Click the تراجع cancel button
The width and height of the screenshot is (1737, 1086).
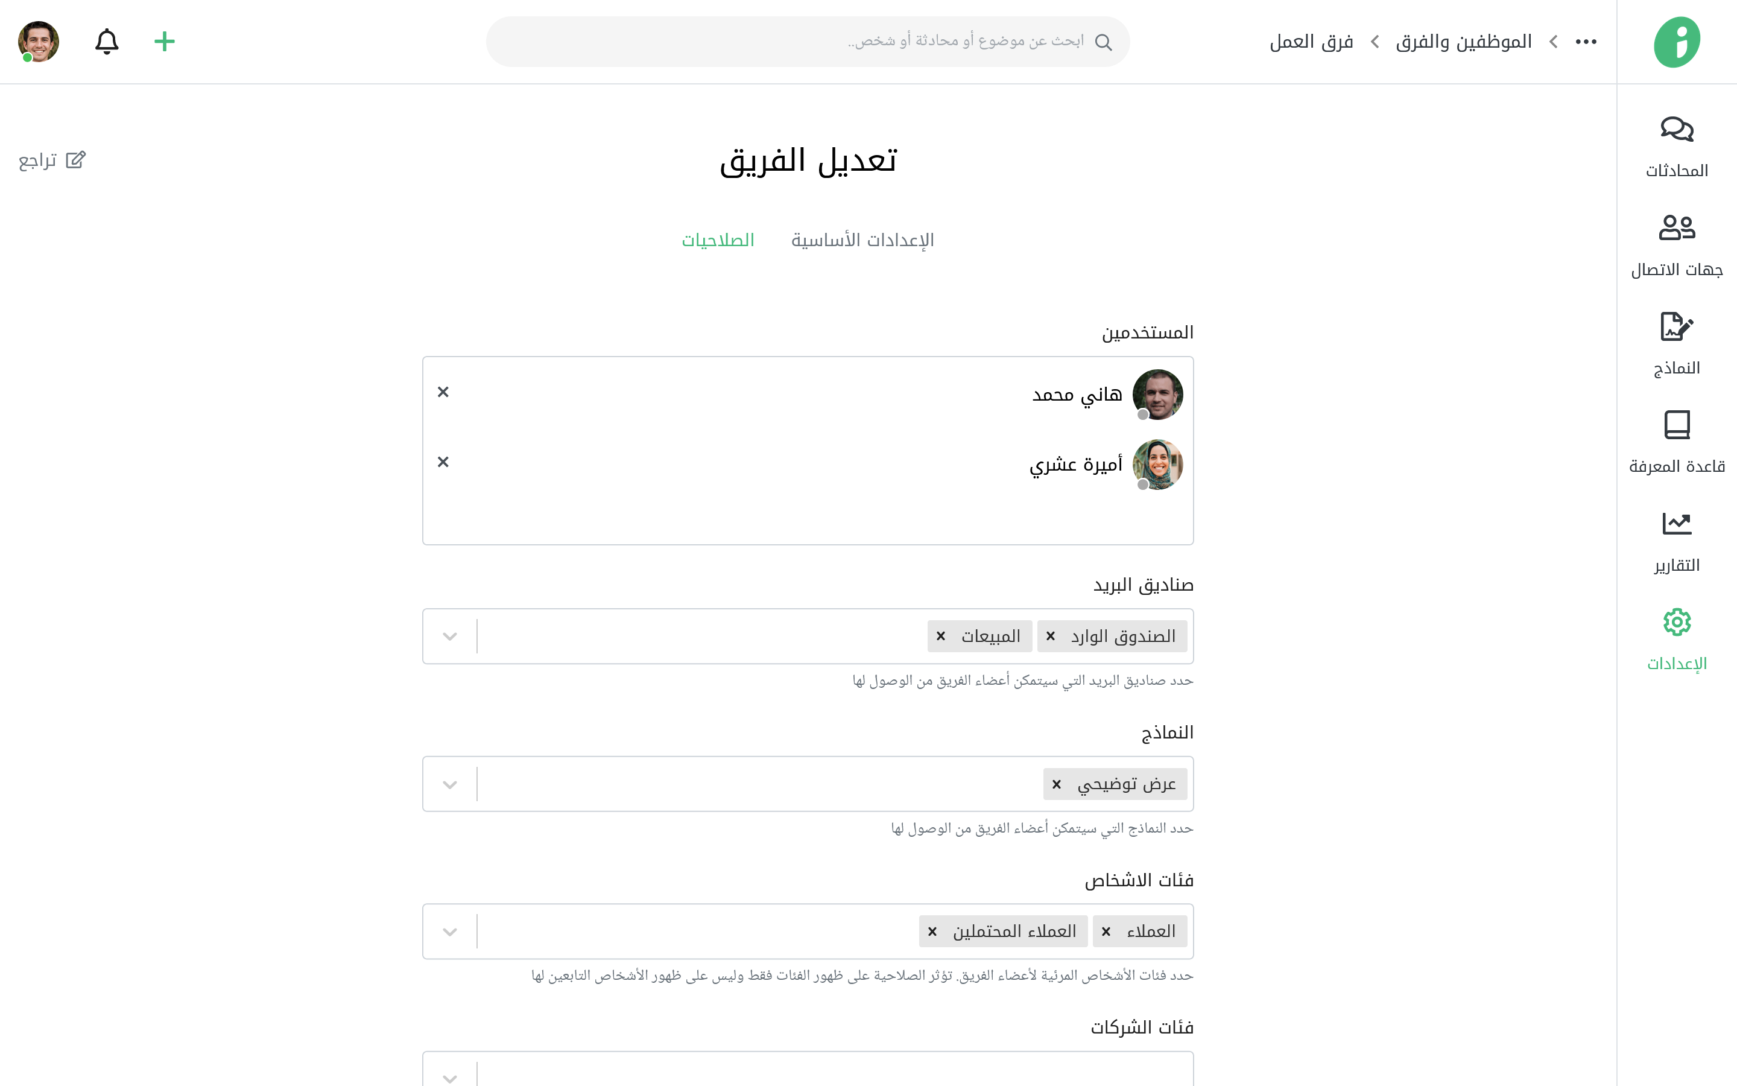tap(52, 160)
